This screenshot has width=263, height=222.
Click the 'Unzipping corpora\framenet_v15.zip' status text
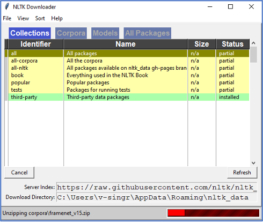(x=46, y=213)
